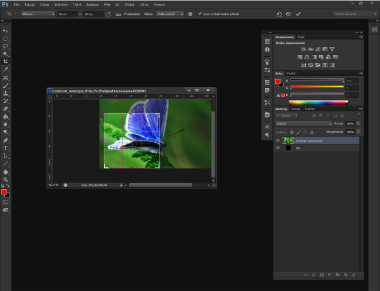Add a Curves adjustment
The width and height of the screenshot is (380, 291).
click(318, 49)
